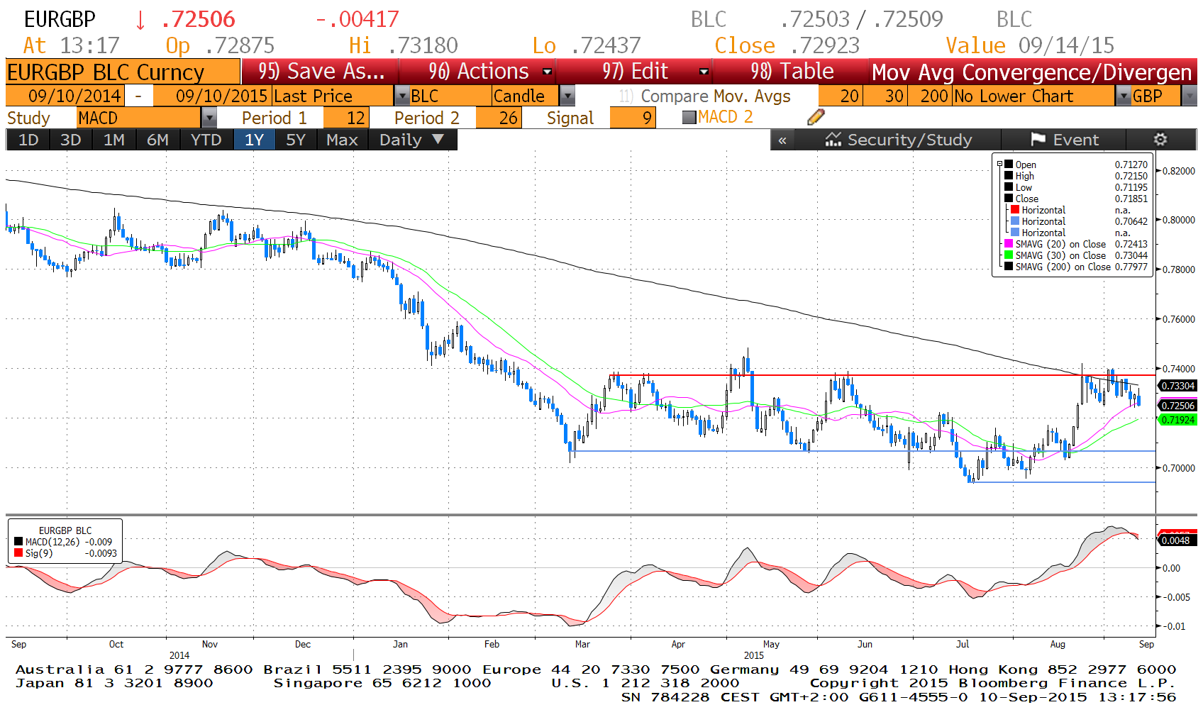
Task: Click the red Horizontal legend swatch
Action: click(1015, 210)
